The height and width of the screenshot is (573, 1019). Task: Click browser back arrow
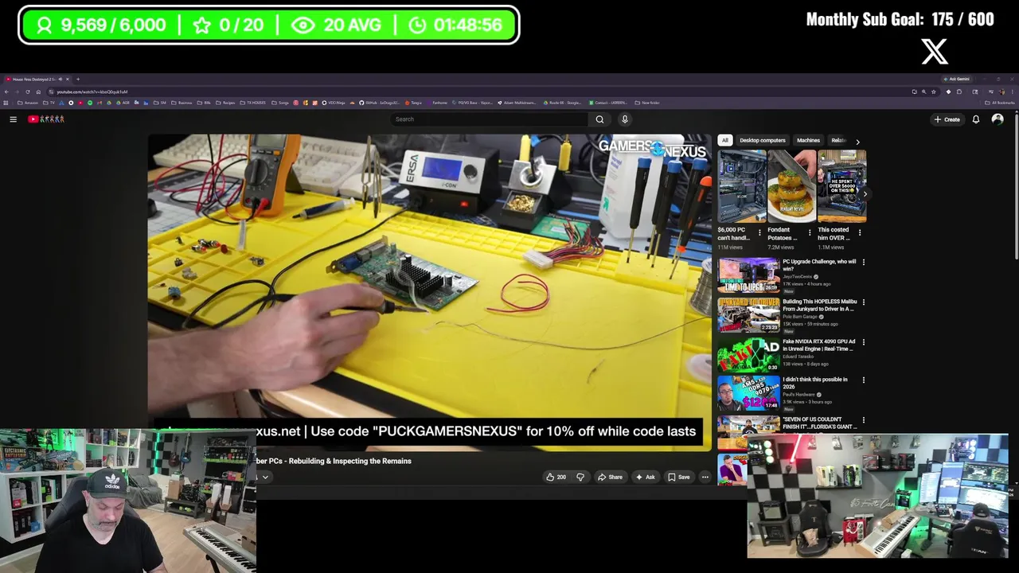[6, 92]
